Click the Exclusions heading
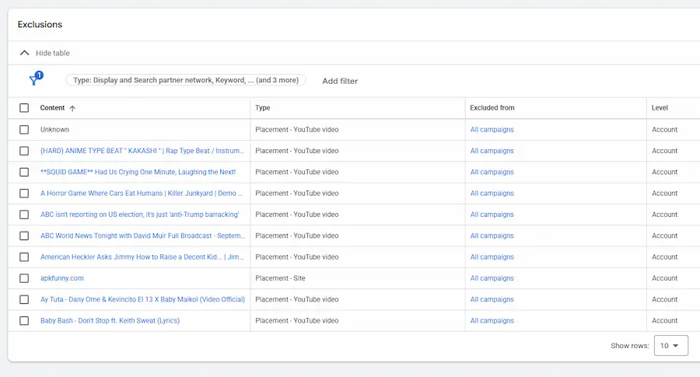Screen dimensions: 700x377 click(x=40, y=25)
